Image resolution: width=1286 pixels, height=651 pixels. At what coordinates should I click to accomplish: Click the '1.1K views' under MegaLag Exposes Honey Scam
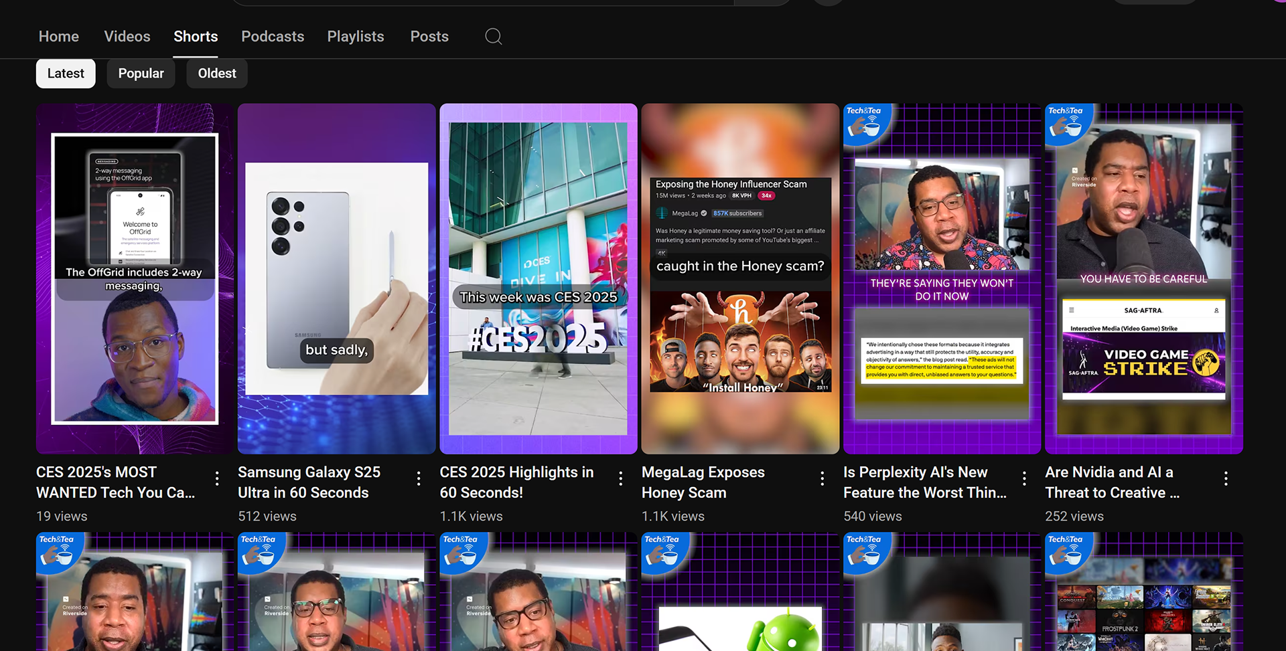click(673, 517)
